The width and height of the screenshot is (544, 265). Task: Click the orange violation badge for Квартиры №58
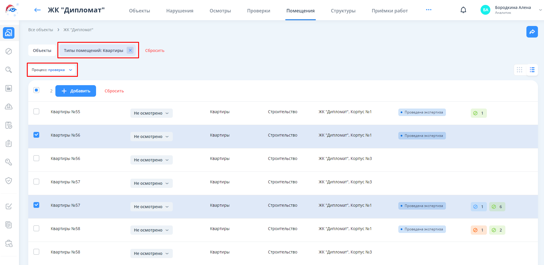click(x=479, y=230)
